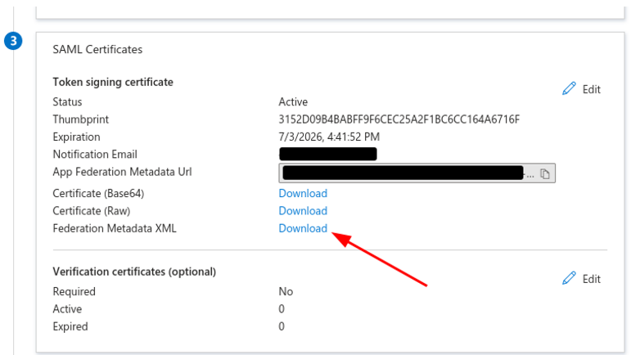Copy the App Federation Metadata Url
The image size is (631, 355).
point(545,173)
